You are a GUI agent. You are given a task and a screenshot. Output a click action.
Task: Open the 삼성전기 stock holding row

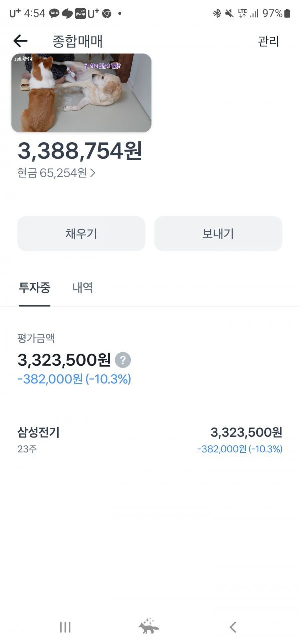[x=150, y=440]
